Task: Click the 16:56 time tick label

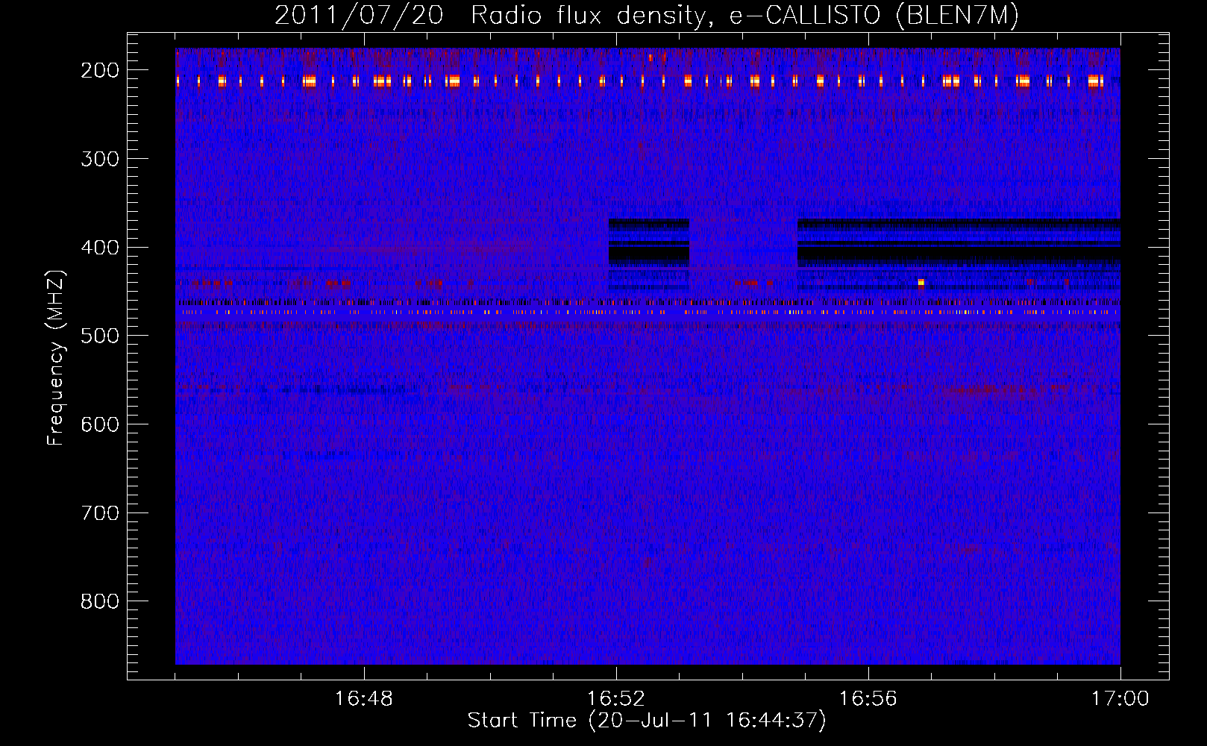Action: pyautogui.click(x=868, y=699)
